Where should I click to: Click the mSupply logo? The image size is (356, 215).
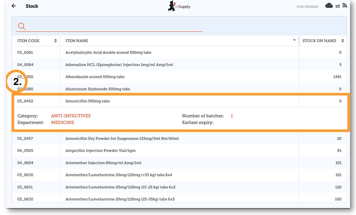coord(179,6)
